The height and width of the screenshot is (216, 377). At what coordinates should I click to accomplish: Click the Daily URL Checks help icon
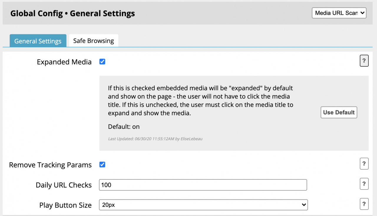[x=364, y=184]
